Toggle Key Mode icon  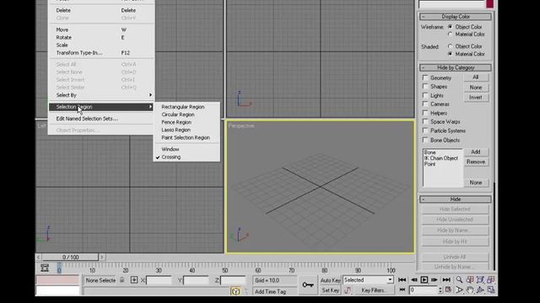pos(402,290)
